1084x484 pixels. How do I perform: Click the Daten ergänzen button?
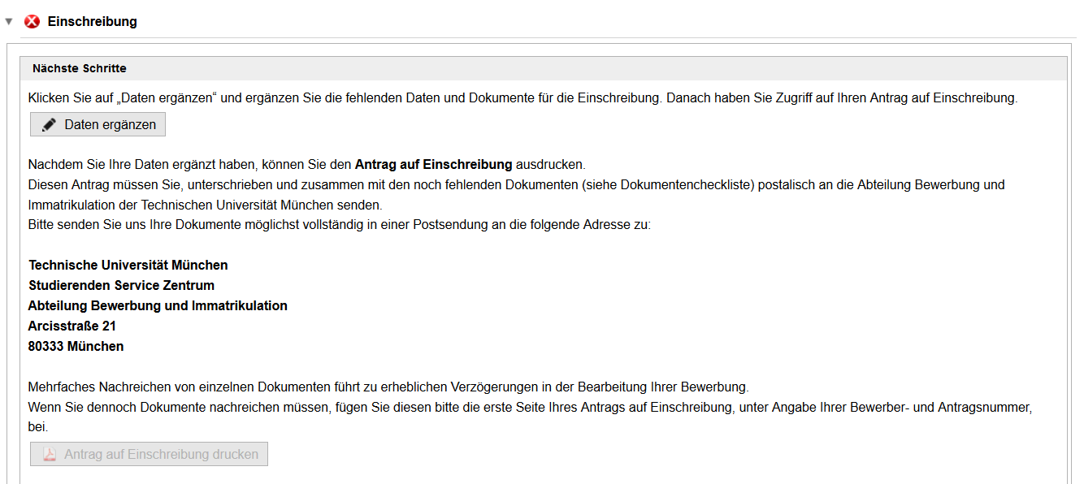pos(98,124)
